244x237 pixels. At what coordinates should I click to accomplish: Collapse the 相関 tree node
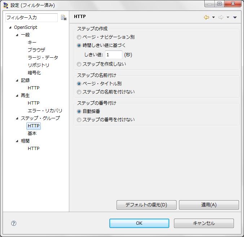[17, 141]
